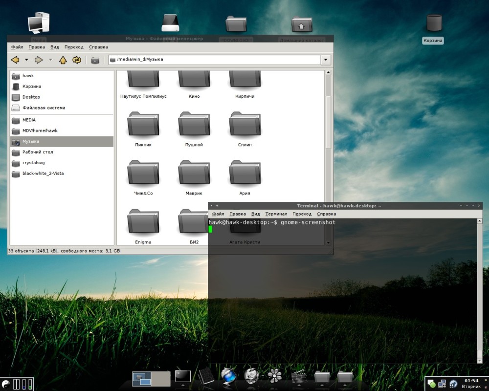Open the Файл menu in Terminal

(x=218, y=214)
